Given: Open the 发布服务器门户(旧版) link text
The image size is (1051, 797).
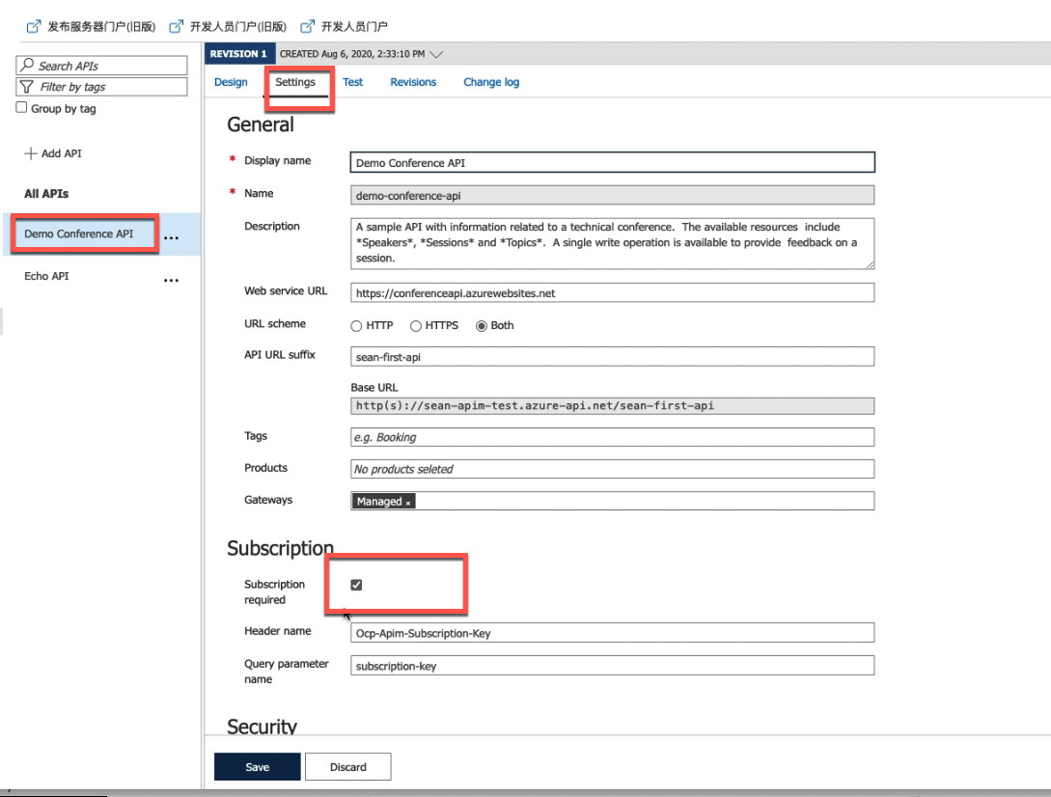Looking at the screenshot, I should pos(101,27).
